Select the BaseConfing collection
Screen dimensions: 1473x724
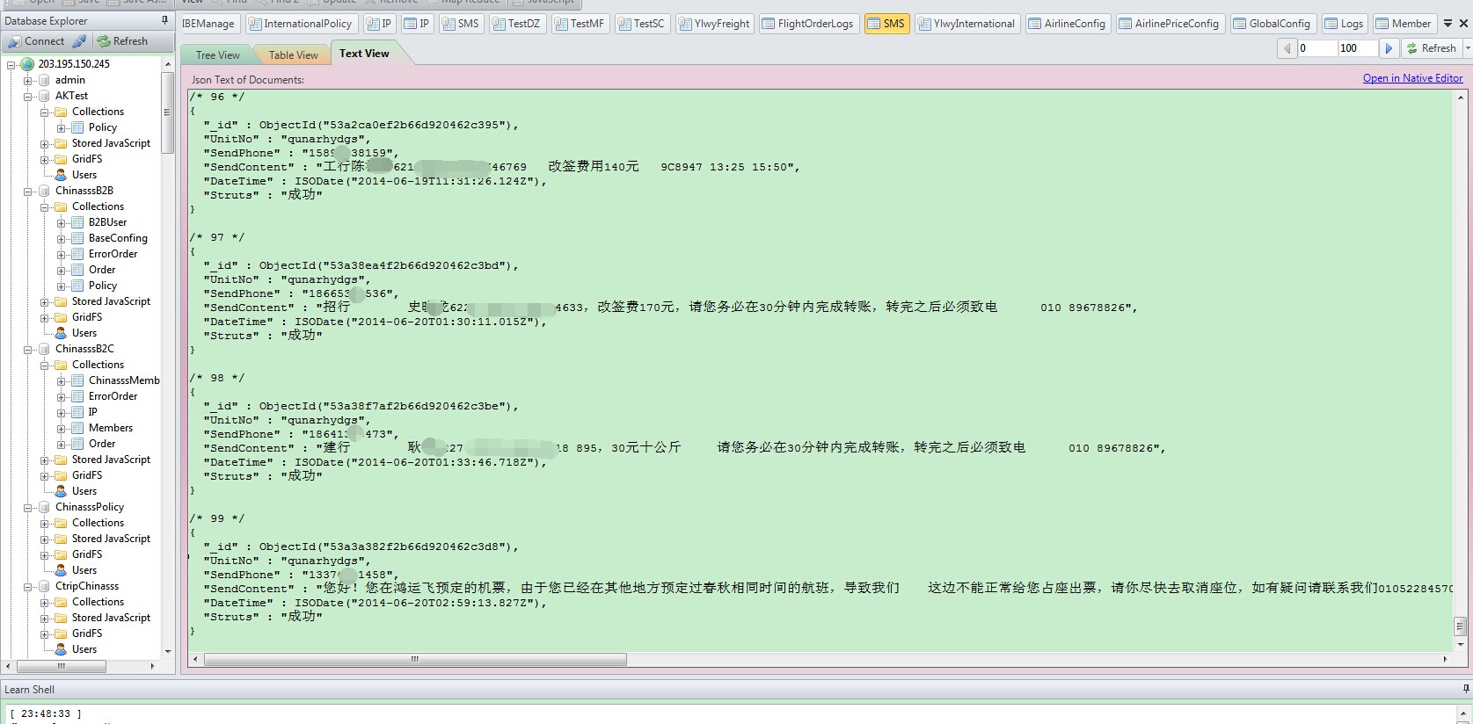[x=118, y=238]
